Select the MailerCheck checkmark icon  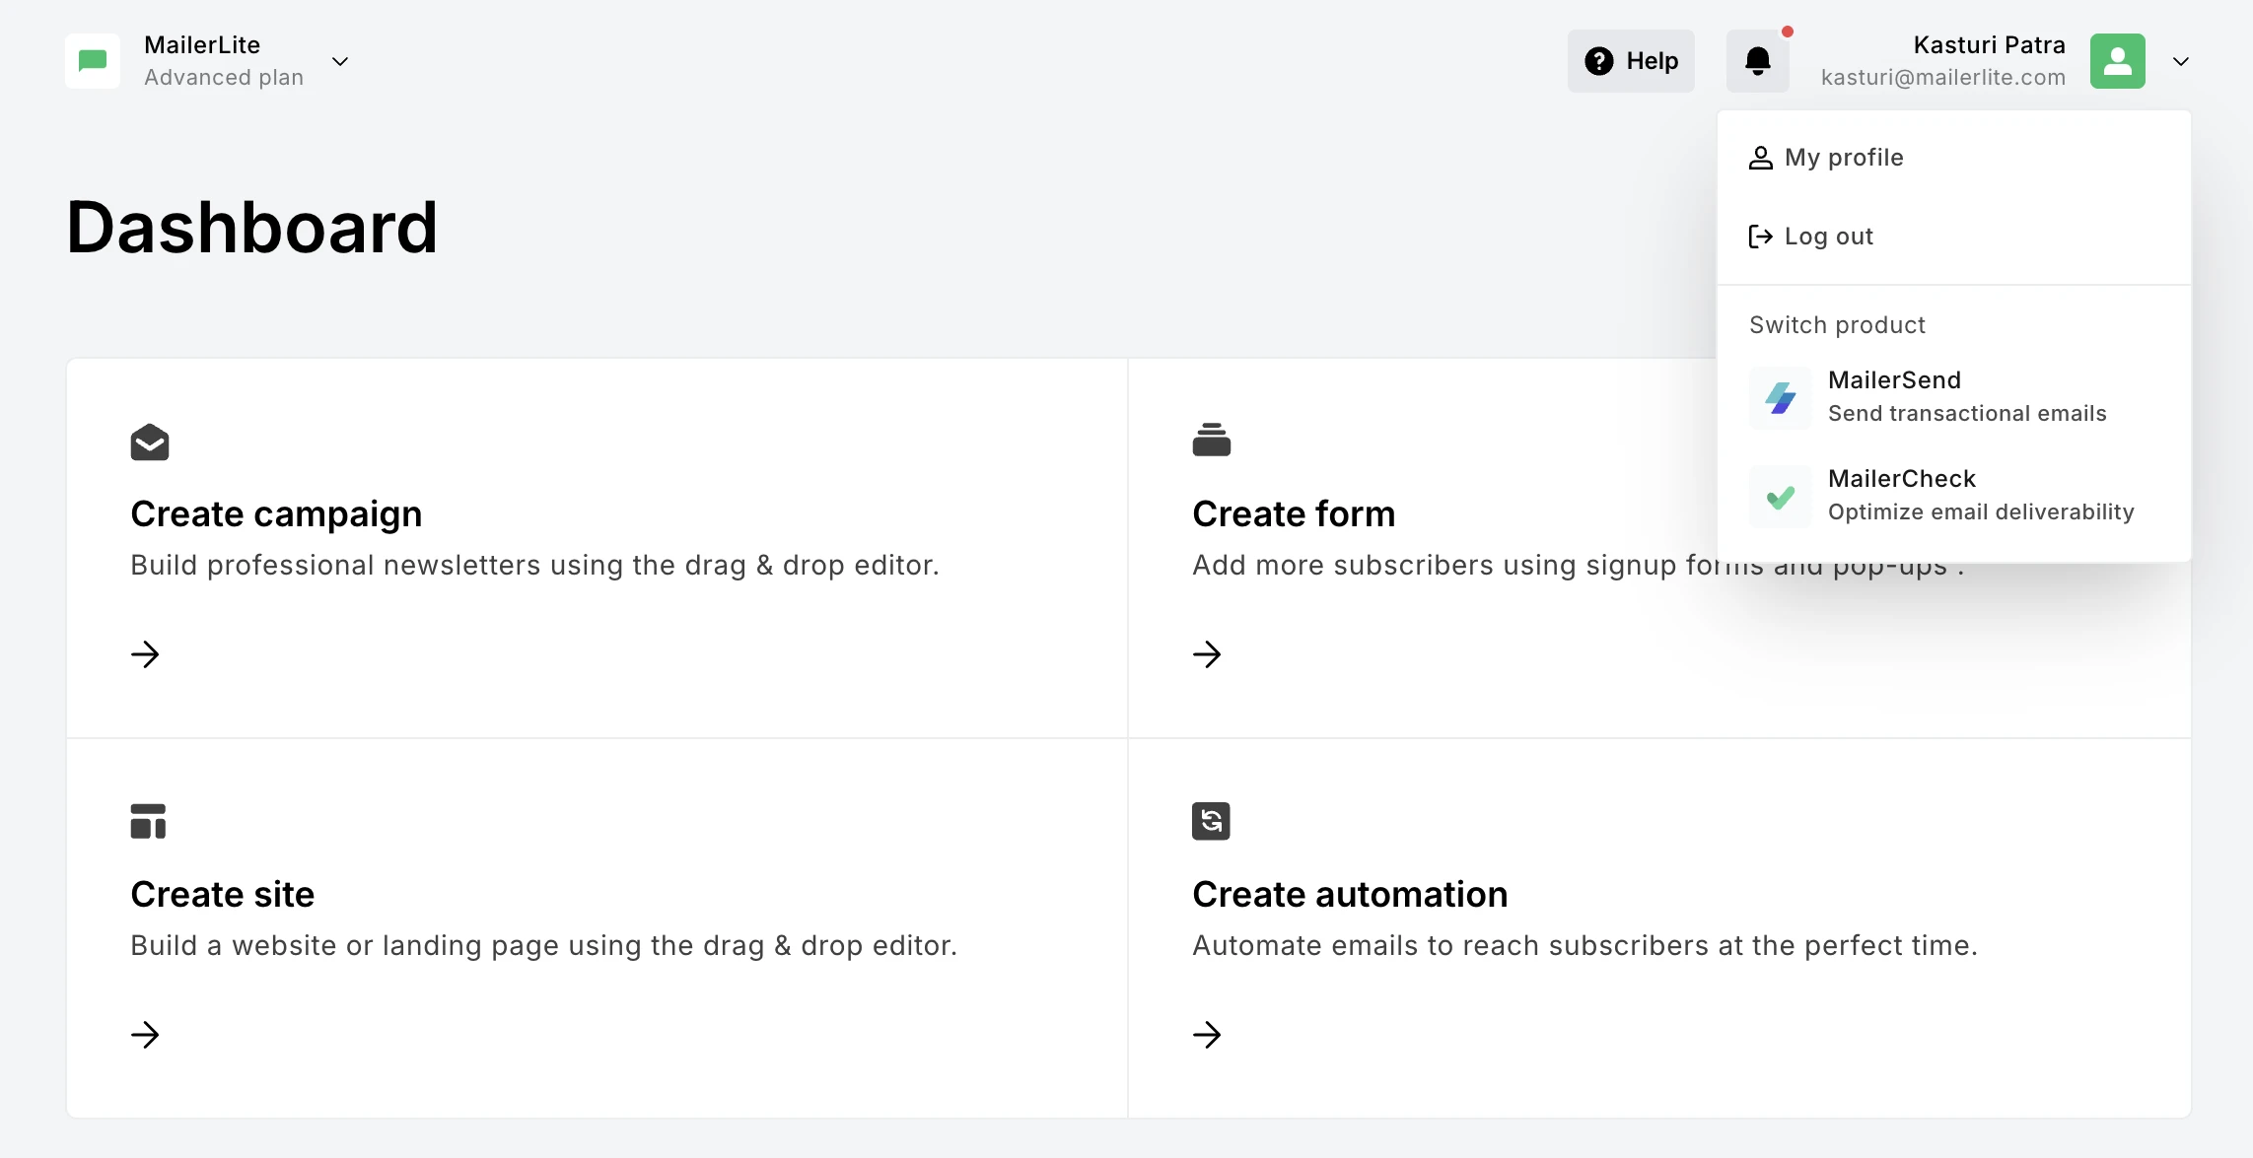1780,496
